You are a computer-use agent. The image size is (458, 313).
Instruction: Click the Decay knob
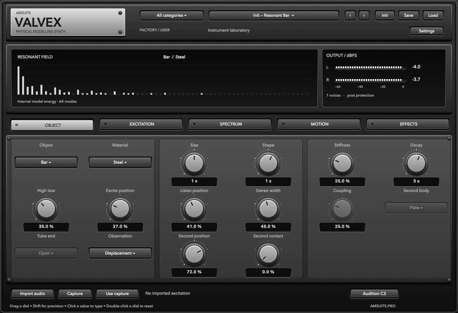coord(416,164)
